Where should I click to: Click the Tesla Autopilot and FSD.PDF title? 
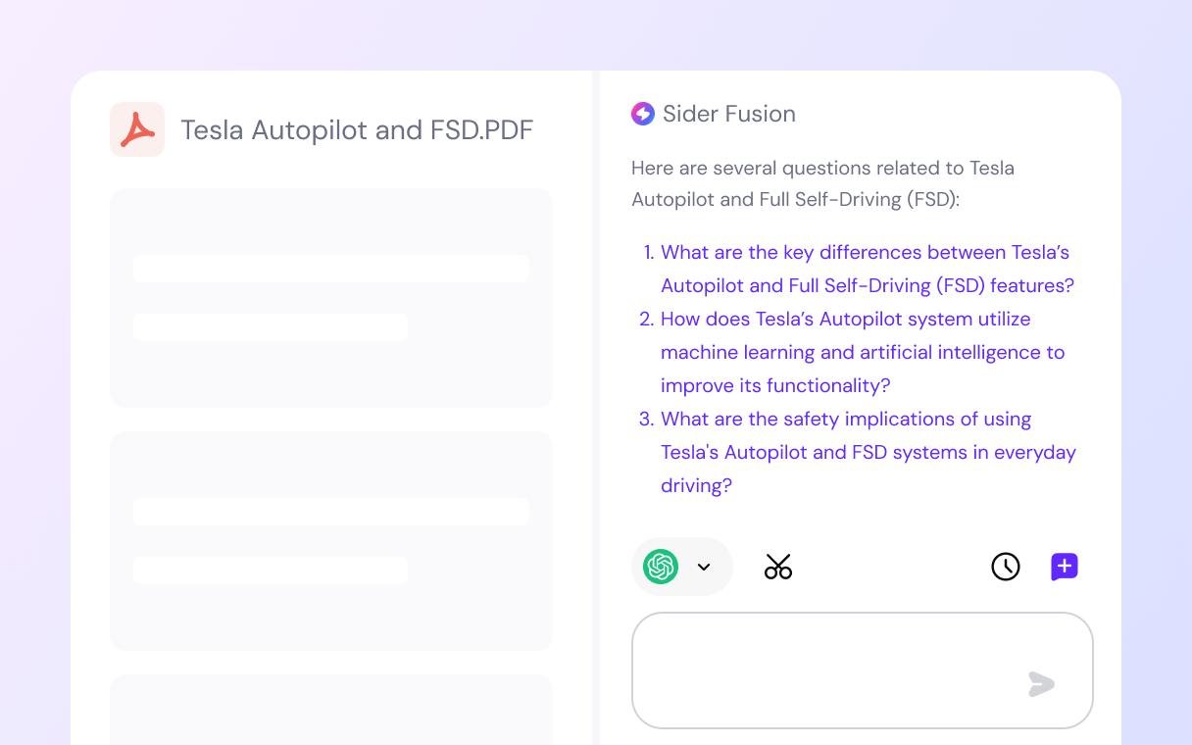point(358,129)
